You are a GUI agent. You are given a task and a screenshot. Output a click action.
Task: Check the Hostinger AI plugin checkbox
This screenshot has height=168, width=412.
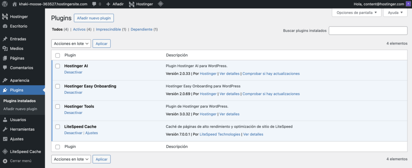click(x=58, y=66)
